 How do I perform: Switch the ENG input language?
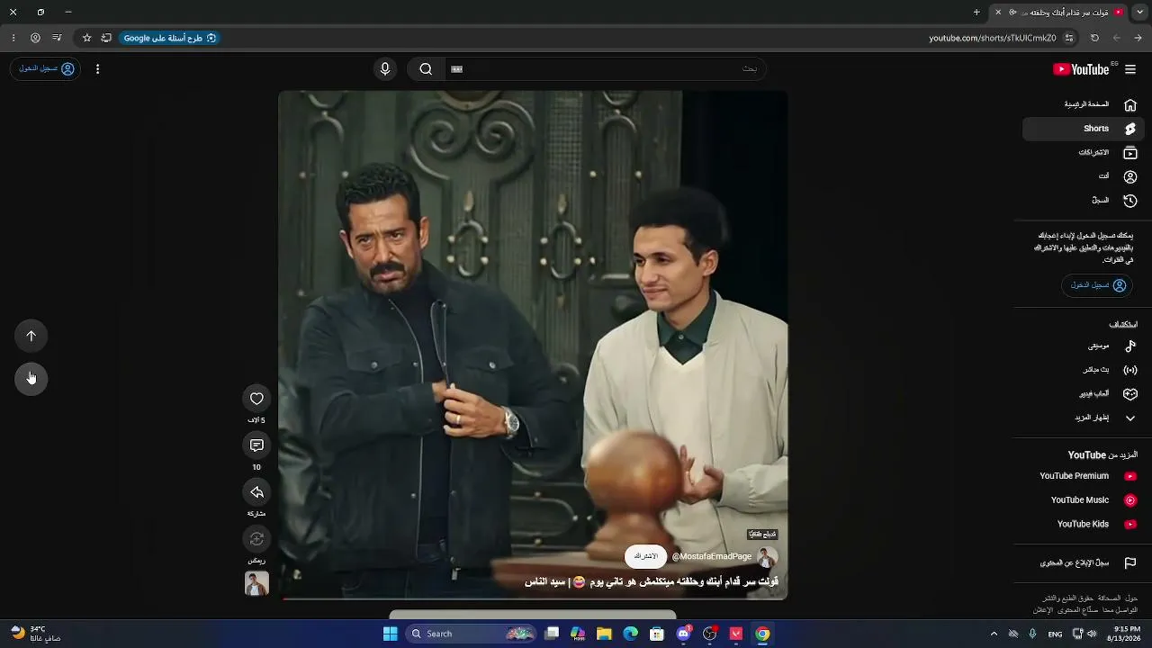(x=1055, y=634)
